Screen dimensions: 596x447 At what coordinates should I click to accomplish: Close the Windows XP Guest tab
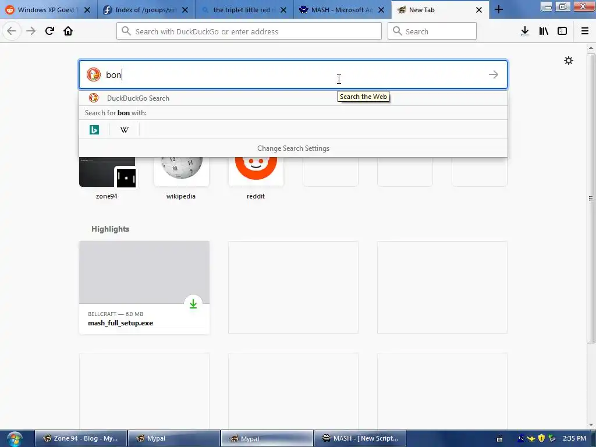pos(87,10)
